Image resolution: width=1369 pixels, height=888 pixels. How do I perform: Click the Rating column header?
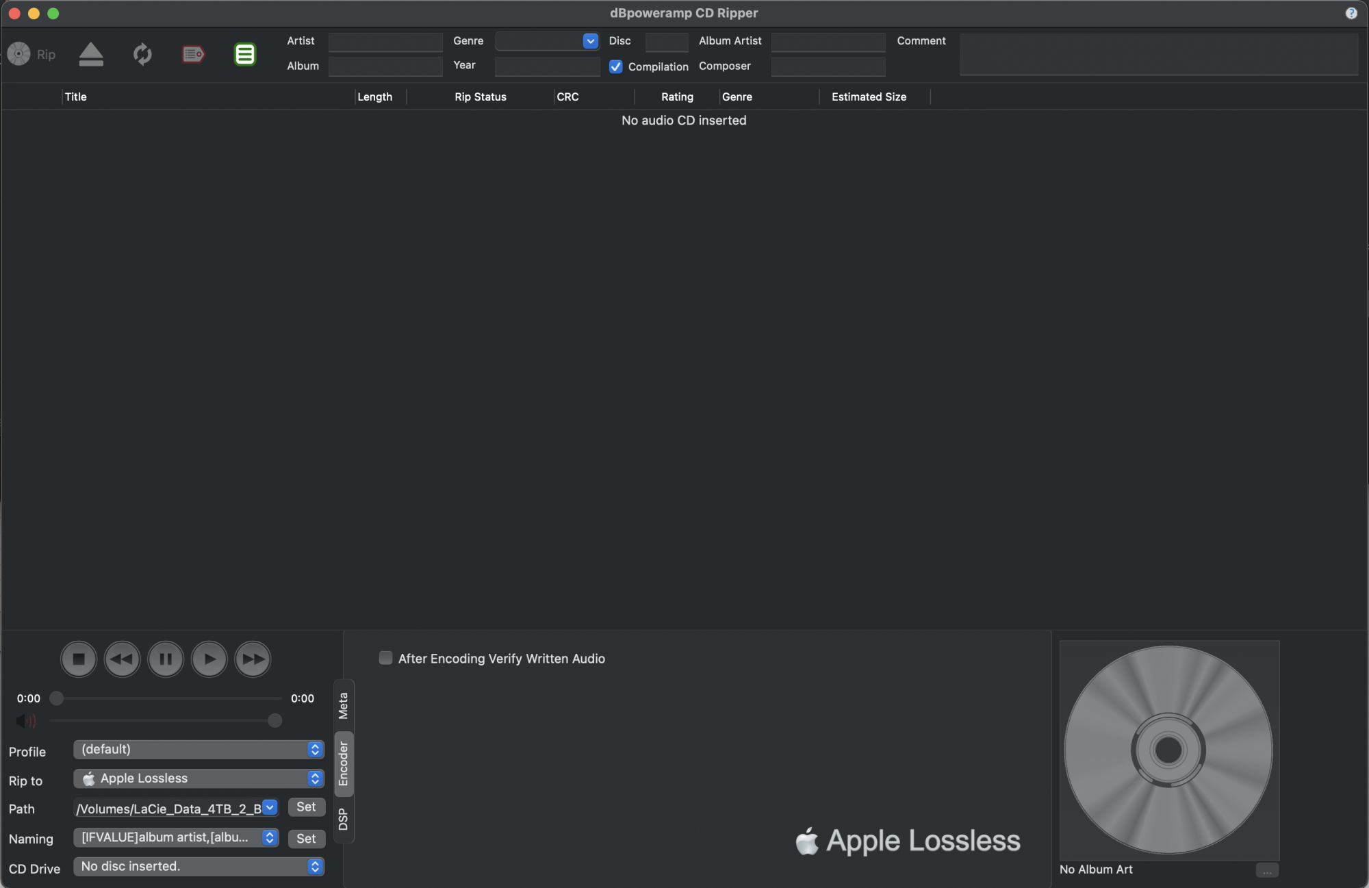[678, 97]
